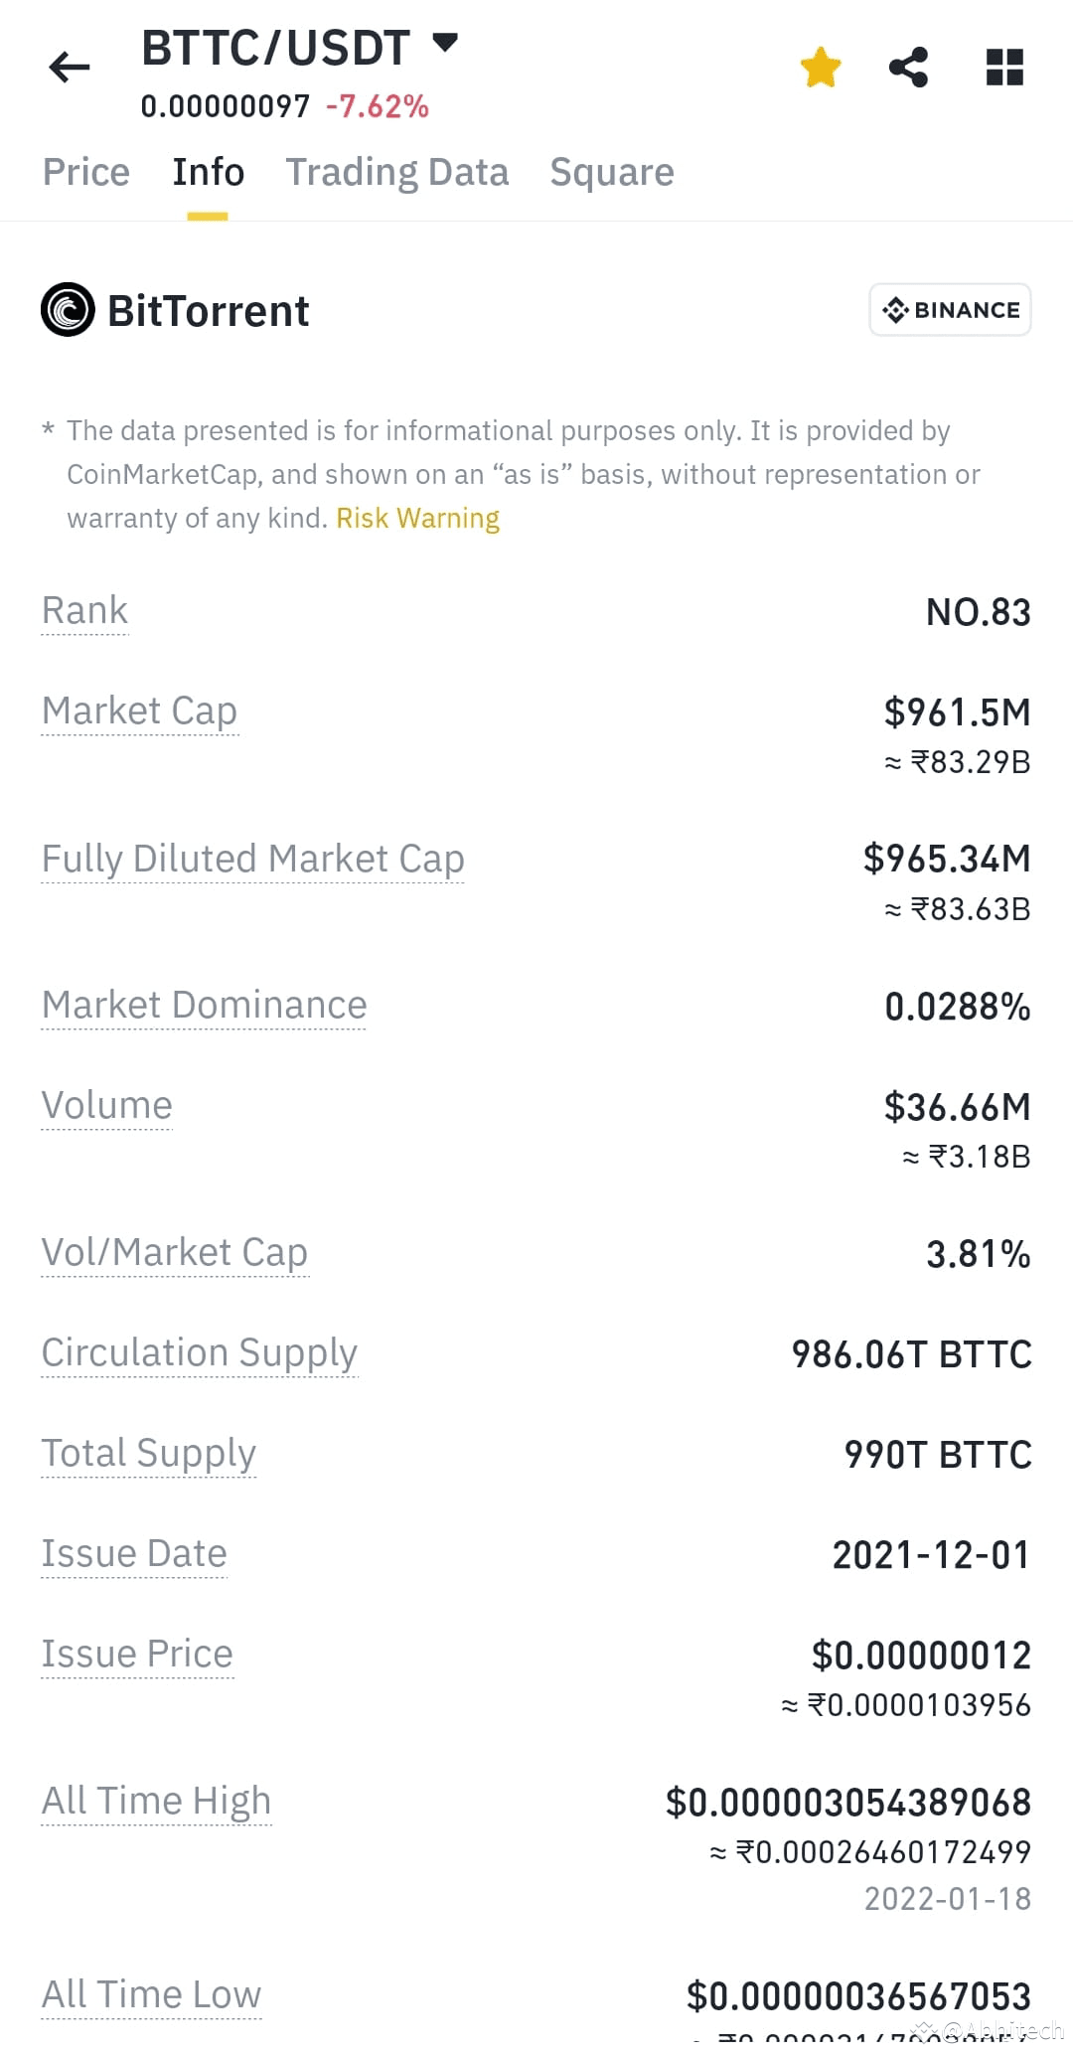
Task: Switch to the Price tab
Action: pos(86,172)
